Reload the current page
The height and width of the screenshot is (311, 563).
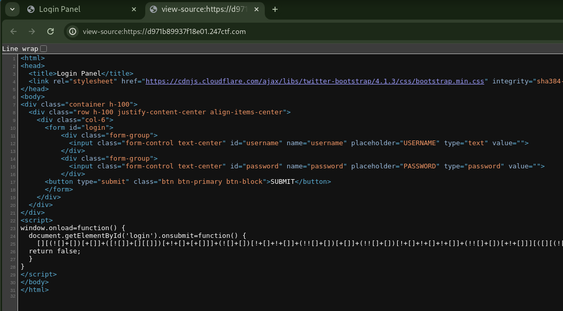[x=50, y=31]
